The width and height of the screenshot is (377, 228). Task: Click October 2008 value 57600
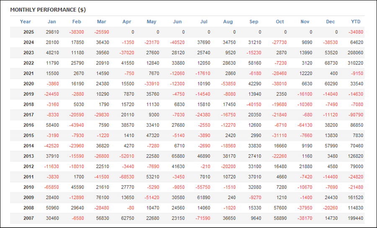tap(280, 208)
